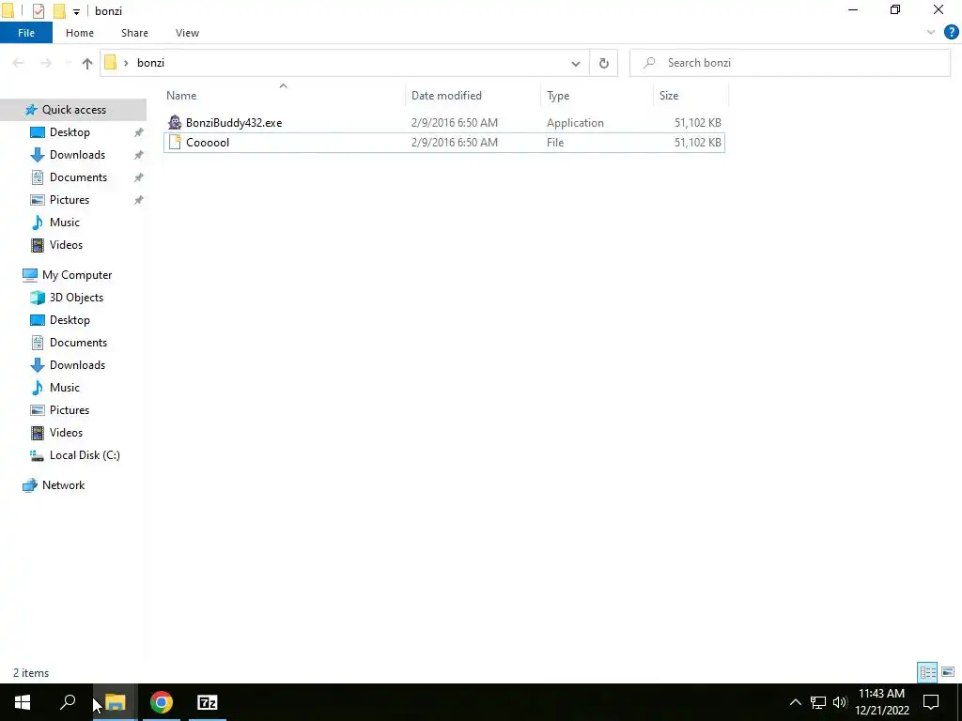Open Music under Quick access
The width and height of the screenshot is (962, 721).
(65, 222)
